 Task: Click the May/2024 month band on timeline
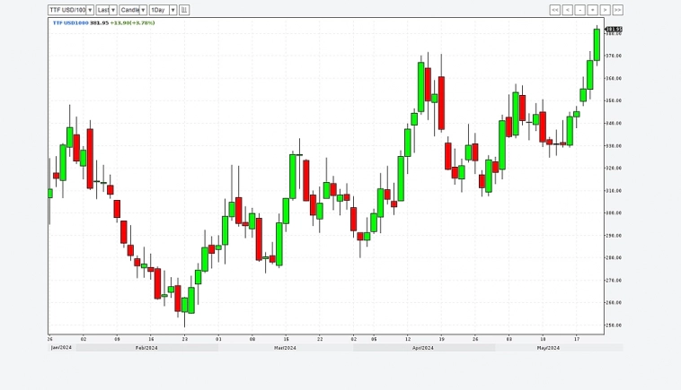click(x=548, y=348)
